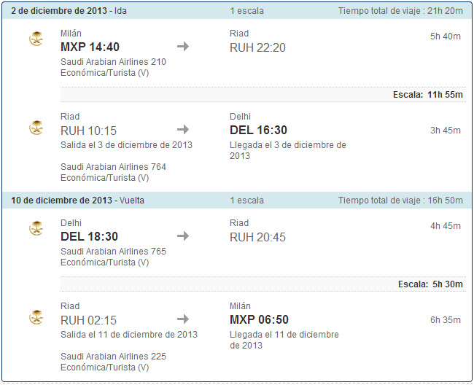Screen dimensions: 474x385
Task: Click the Escala 5h 30m layover bar
Action: [263, 284]
